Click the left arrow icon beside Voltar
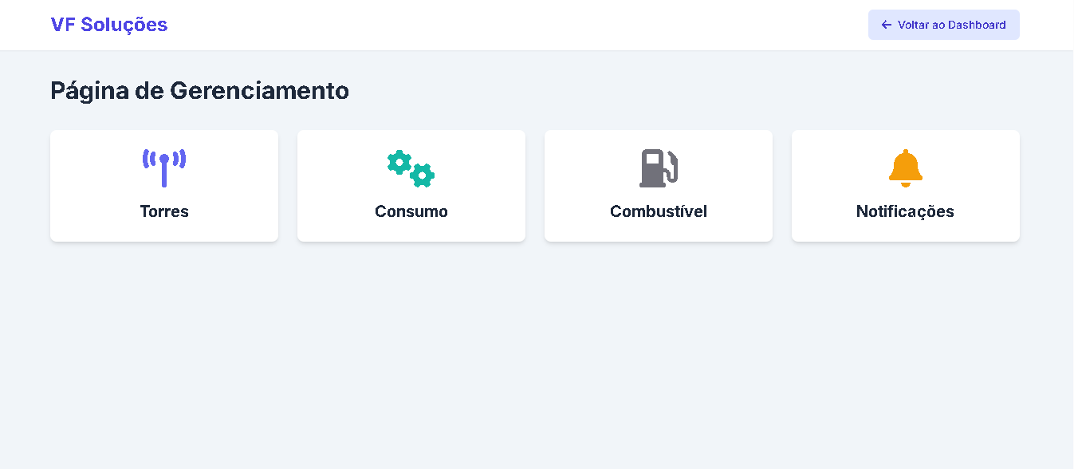Image resolution: width=1074 pixels, height=469 pixels. (886, 25)
